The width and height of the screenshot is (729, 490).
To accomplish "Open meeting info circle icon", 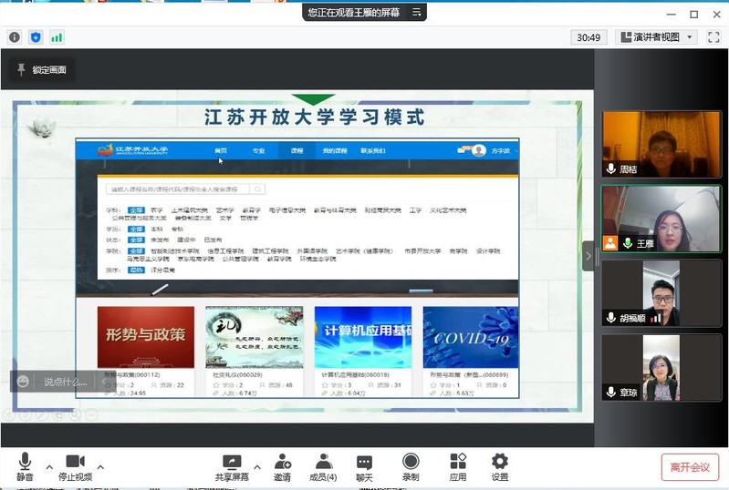I will [x=15, y=37].
